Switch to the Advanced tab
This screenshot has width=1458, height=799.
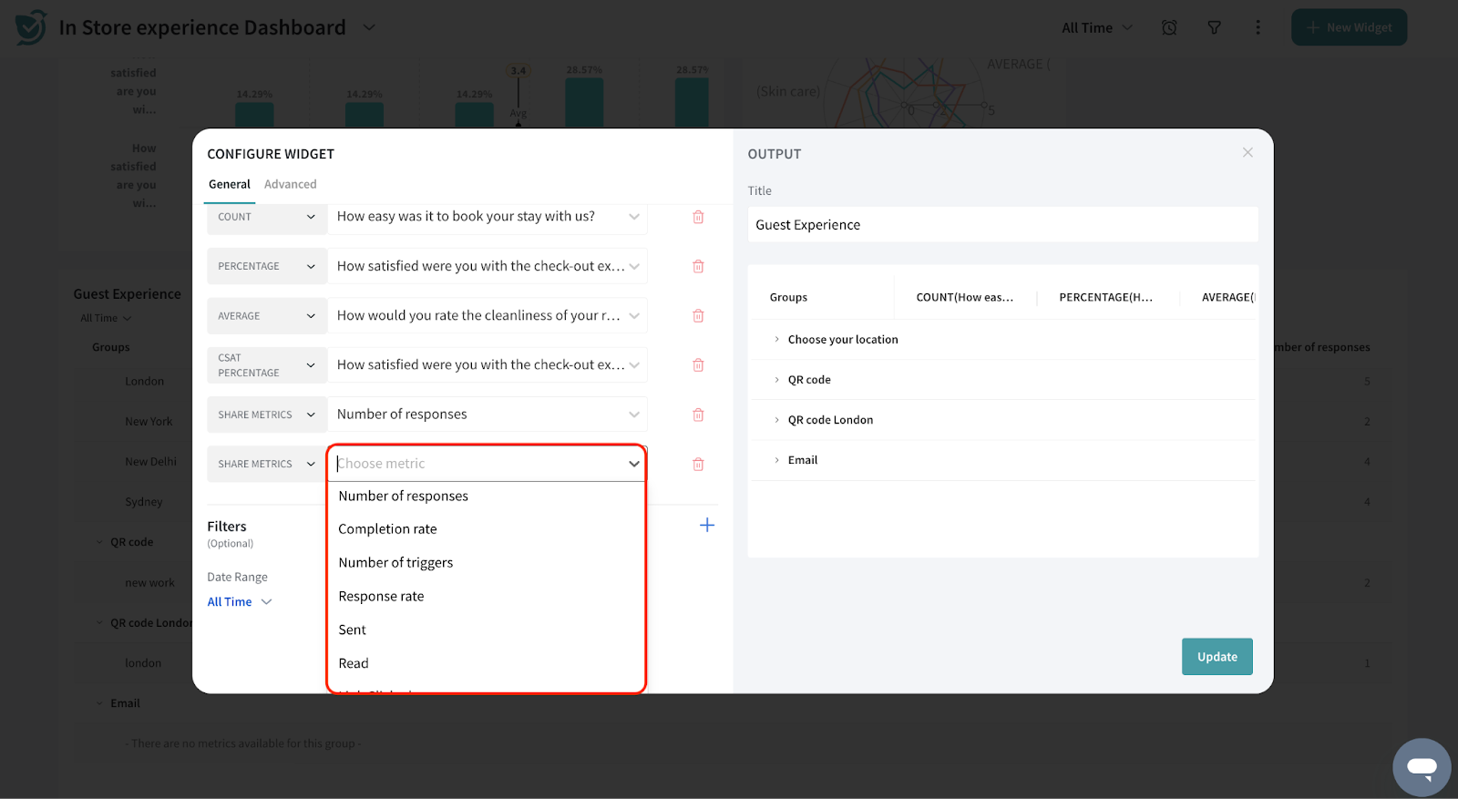[291, 184]
